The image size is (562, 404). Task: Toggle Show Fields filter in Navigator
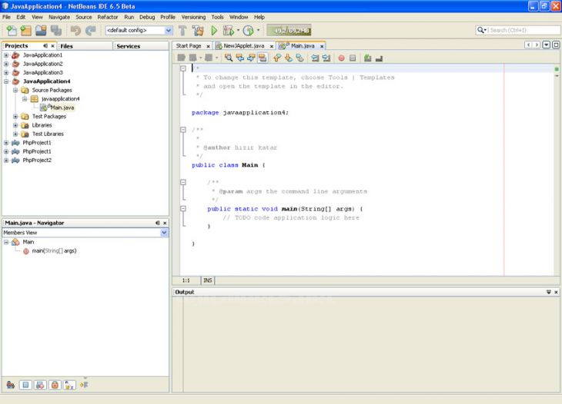coord(25,385)
